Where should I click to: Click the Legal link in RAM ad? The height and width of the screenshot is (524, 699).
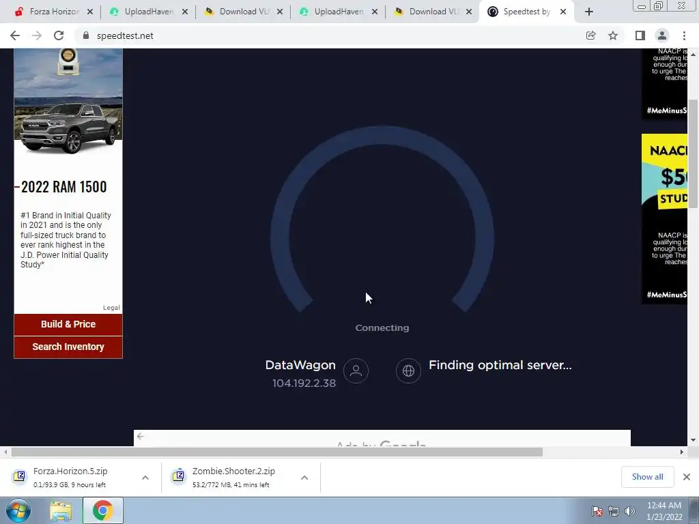pyautogui.click(x=111, y=308)
